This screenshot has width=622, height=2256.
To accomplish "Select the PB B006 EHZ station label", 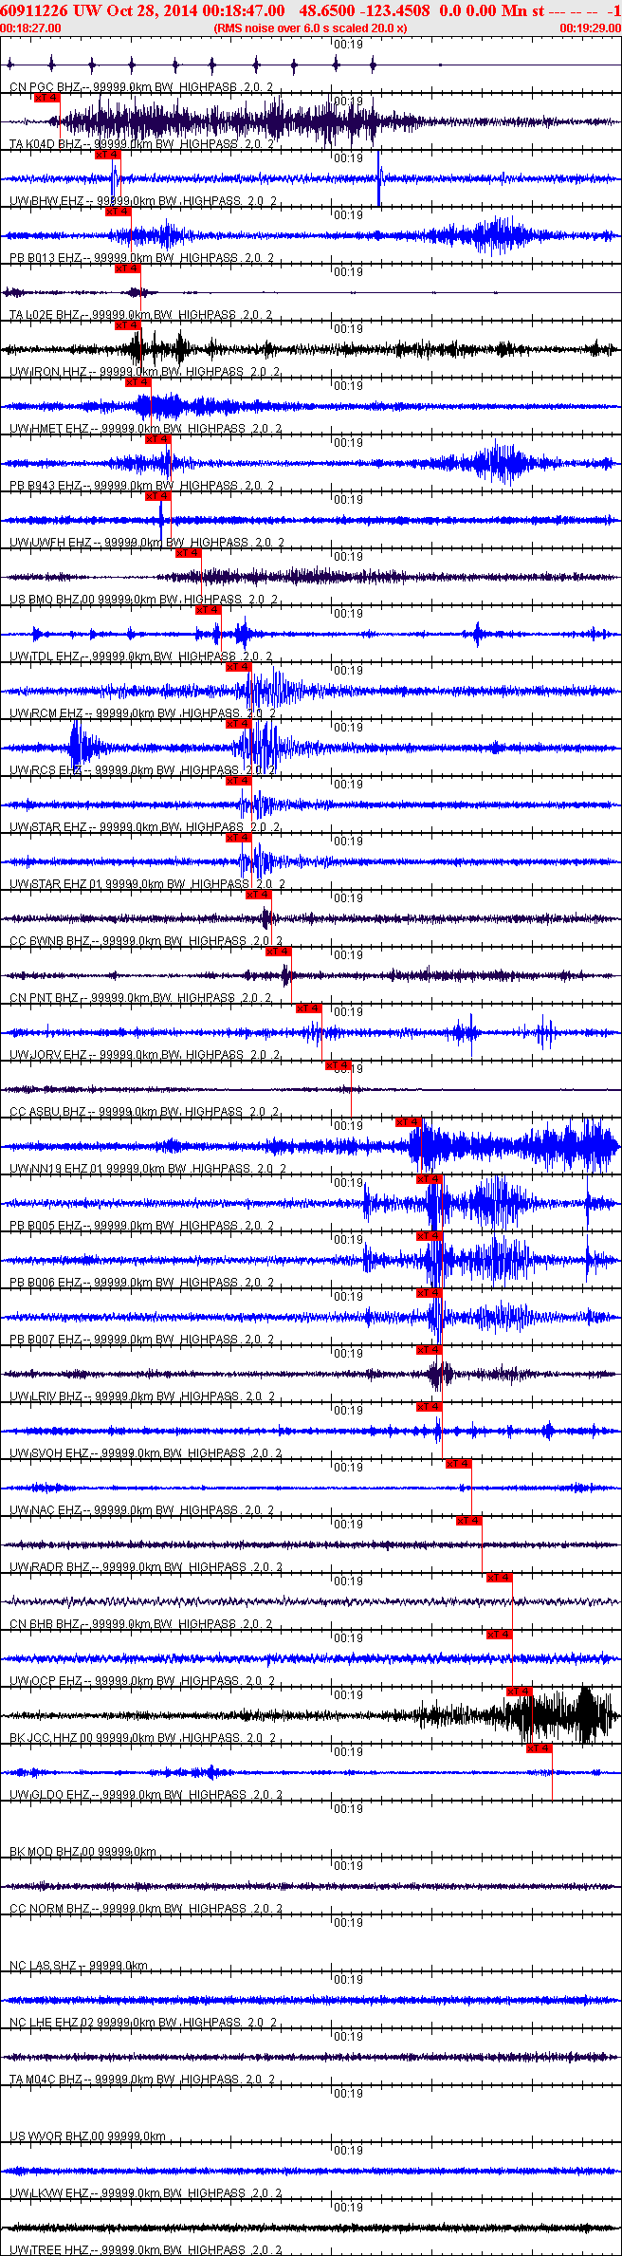I will [x=141, y=1283].
